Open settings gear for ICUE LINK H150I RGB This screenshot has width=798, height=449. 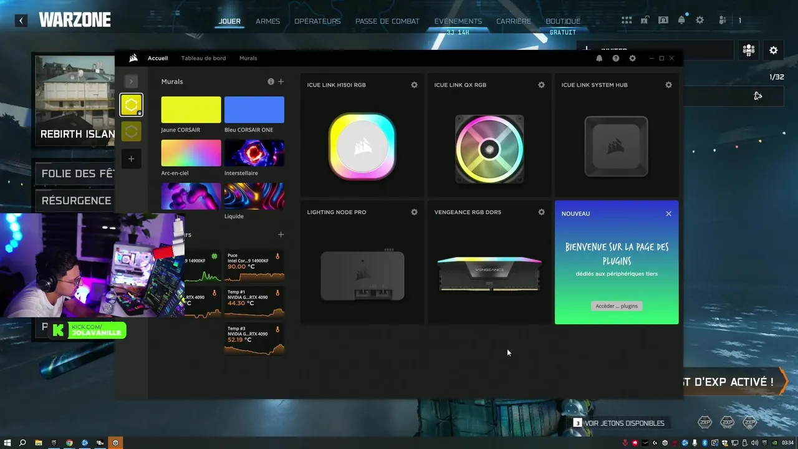414,85
